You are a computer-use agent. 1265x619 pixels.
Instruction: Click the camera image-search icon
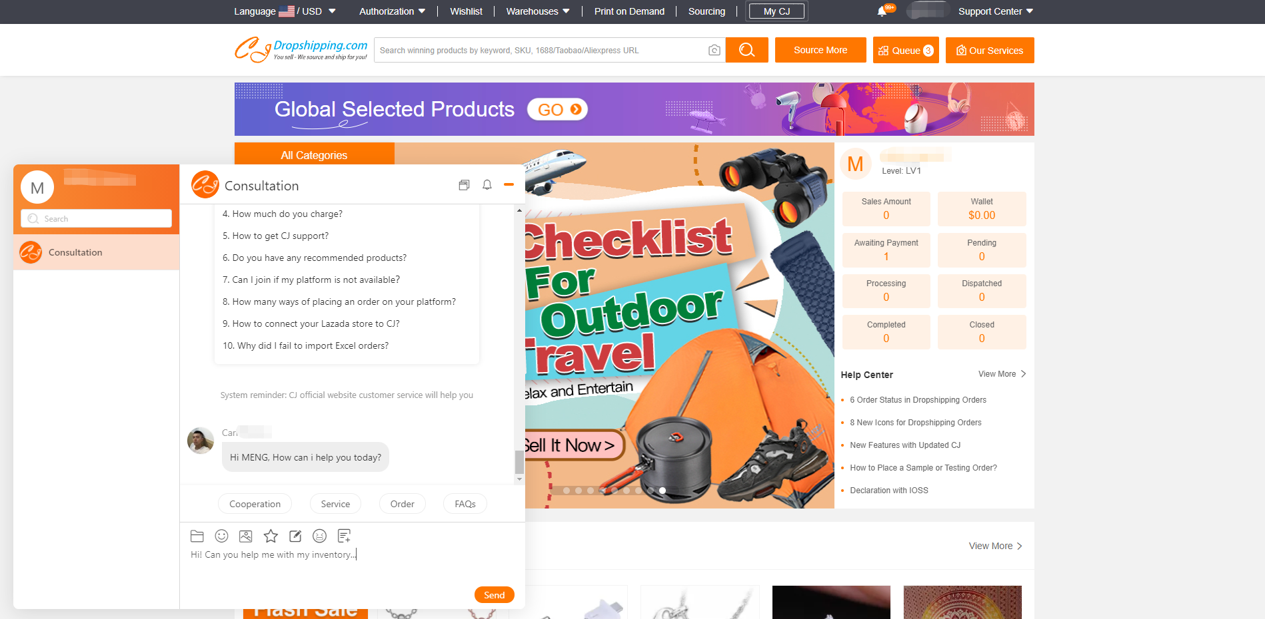coord(714,51)
